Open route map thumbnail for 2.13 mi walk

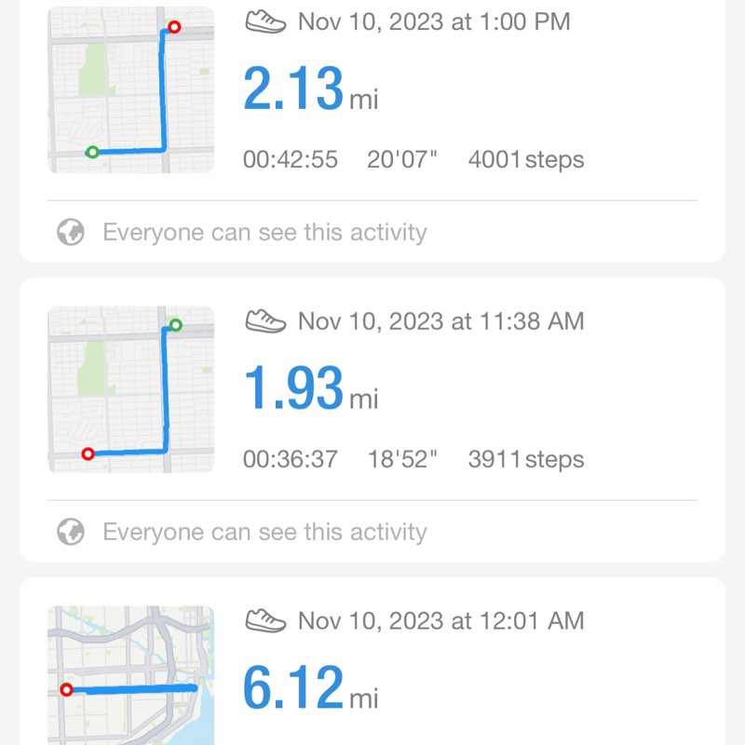(x=130, y=89)
